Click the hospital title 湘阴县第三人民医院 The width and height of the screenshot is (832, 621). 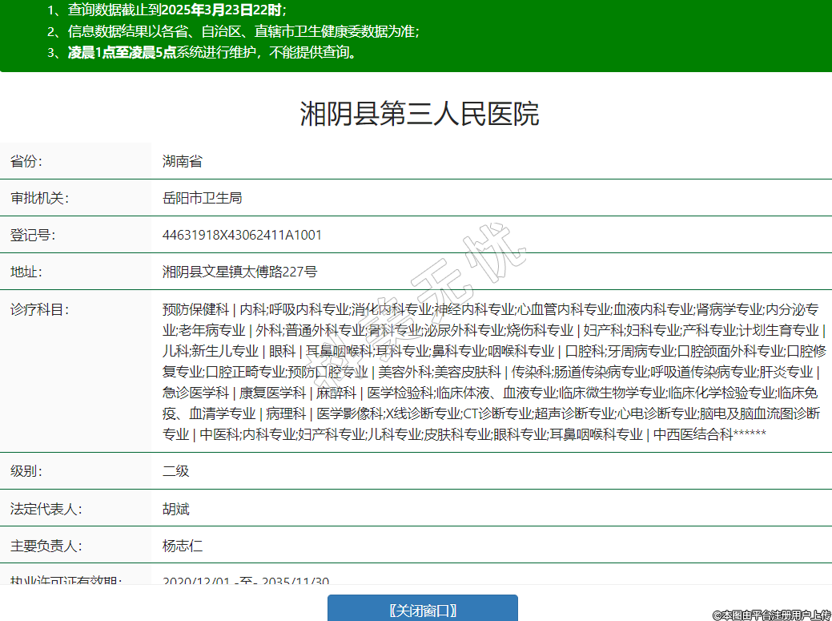[x=419, y=115]
